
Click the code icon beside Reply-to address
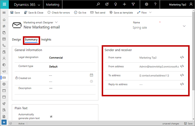coord(182,84)
